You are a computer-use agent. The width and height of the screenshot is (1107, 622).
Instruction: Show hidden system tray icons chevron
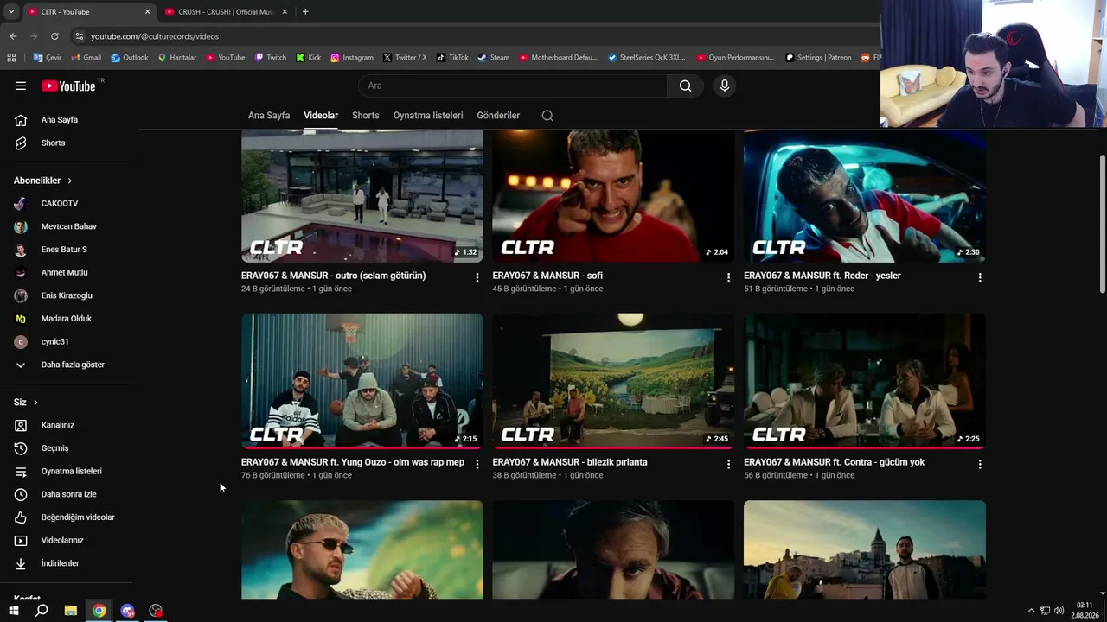click(1031, 611)
